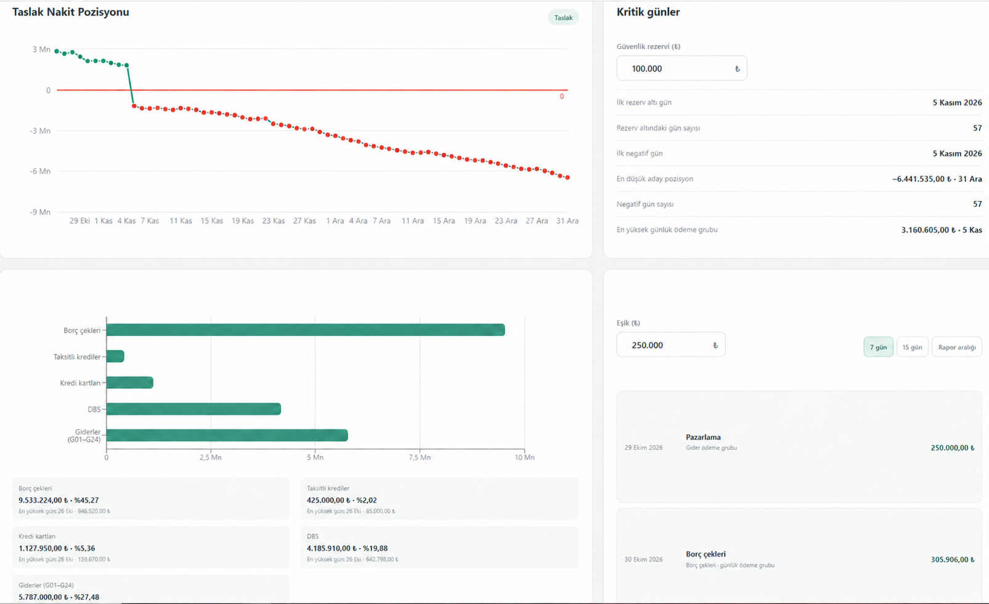Click the Eşik threshold input field

670,345
